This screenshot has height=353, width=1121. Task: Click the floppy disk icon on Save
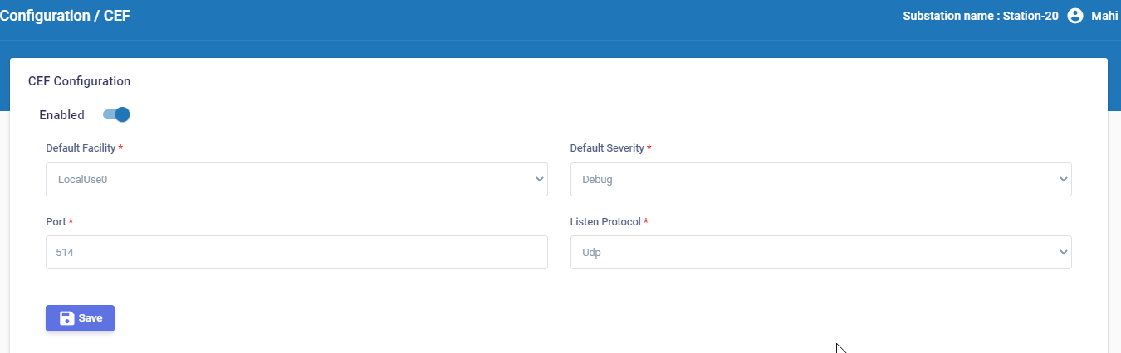pyautogui.click(x=67, y=318)
